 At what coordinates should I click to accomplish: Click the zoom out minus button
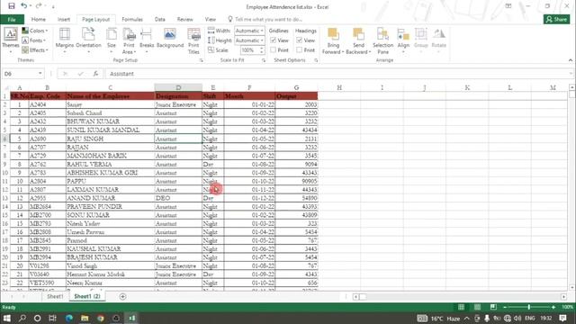505,307
